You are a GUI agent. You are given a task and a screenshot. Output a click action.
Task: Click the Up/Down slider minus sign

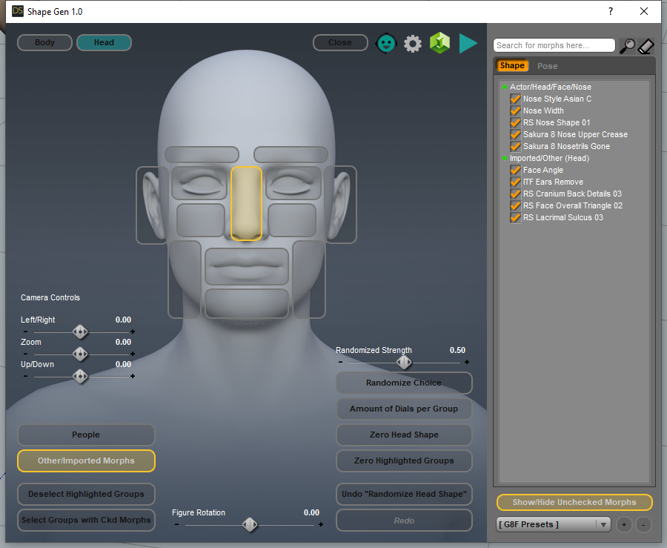25,376
